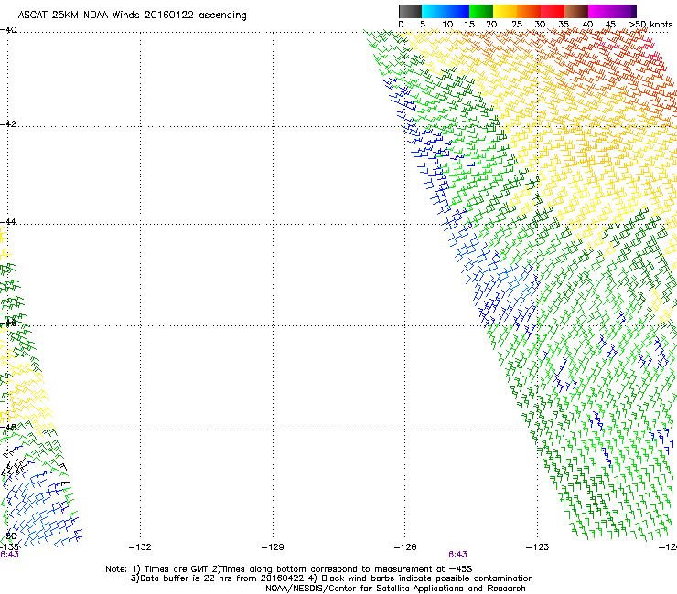677x594 pixels.
Task: Click the purple '6:43' time near -126
Action: pyautogui.click(x=457, y=555)
